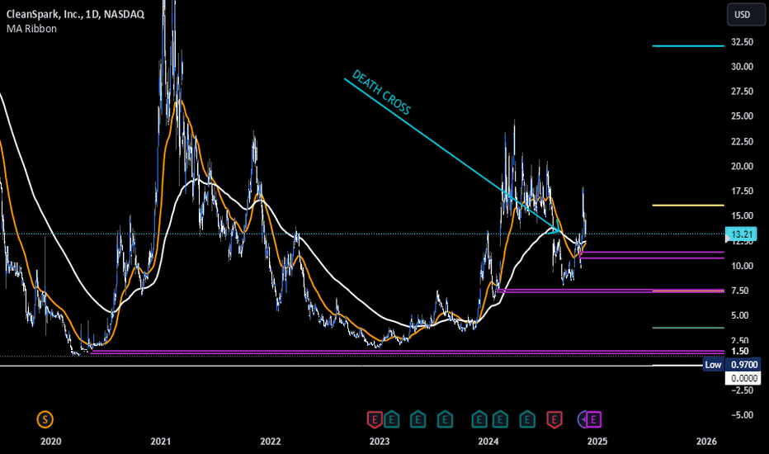Screen dimensions: 769x454
Task: Select the magenta support line at 7.50
Action: tap(611, 291)
